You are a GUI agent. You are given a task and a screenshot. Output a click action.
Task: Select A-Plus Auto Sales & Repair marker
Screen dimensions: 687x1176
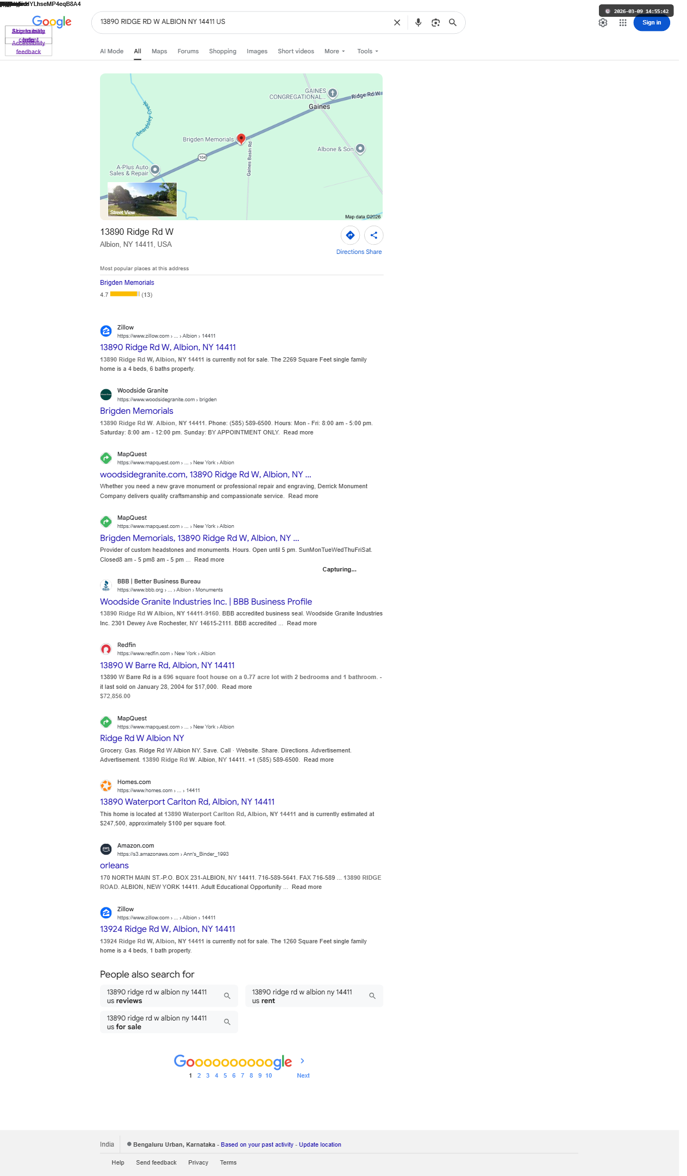click(155, 169)
